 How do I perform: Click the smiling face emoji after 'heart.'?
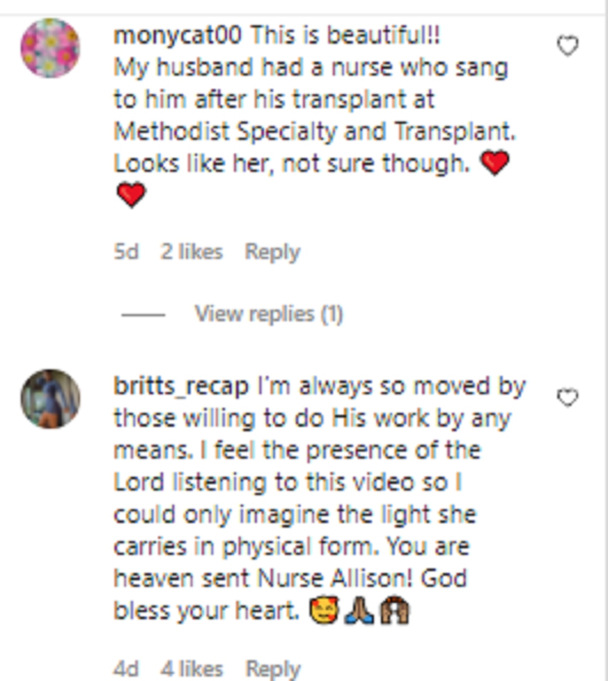[325, 611]
